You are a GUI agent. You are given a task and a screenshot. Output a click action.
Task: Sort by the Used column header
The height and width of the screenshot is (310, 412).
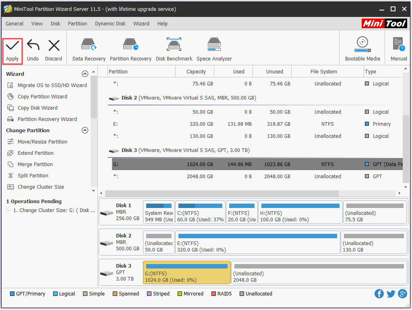[234, 71]
